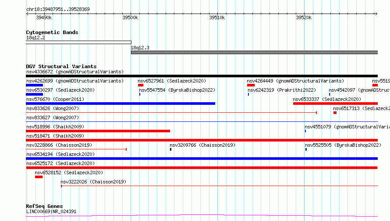Viewport: 390px width, 221px height.
Task: Open nsv518996 Shaikh2009 label
Action: (55, 127)
